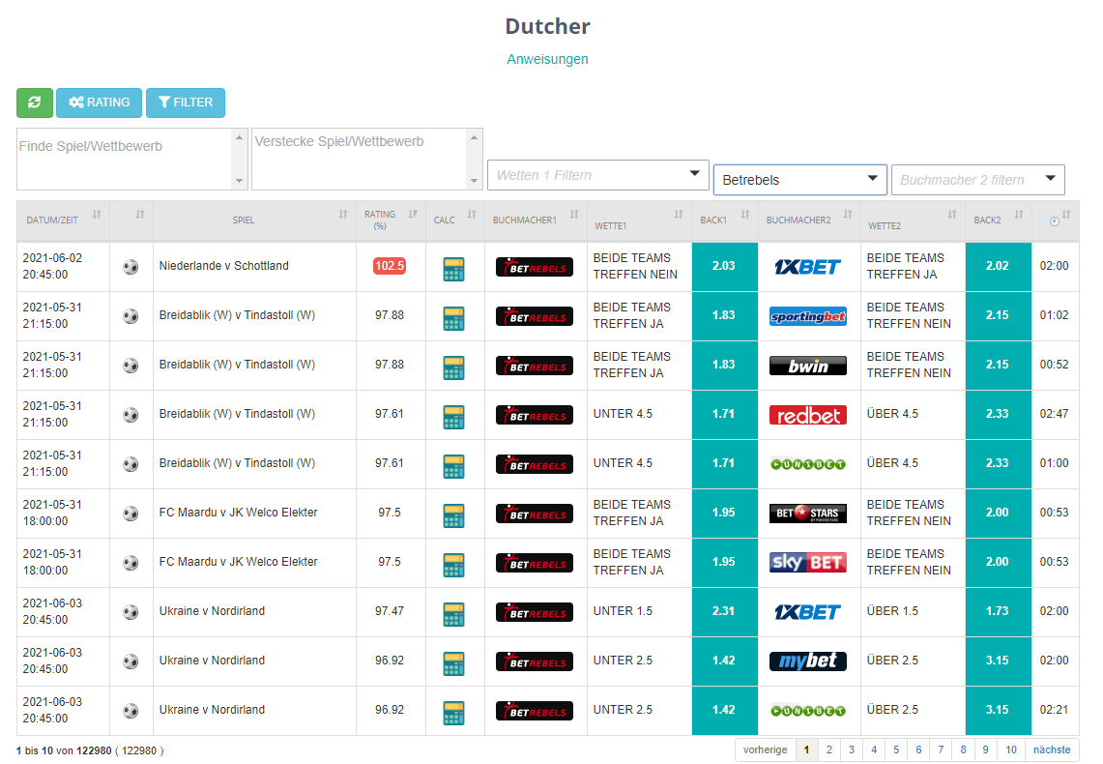Click the 97.47 rating value
1103x764 pixels.
[390, 611]
